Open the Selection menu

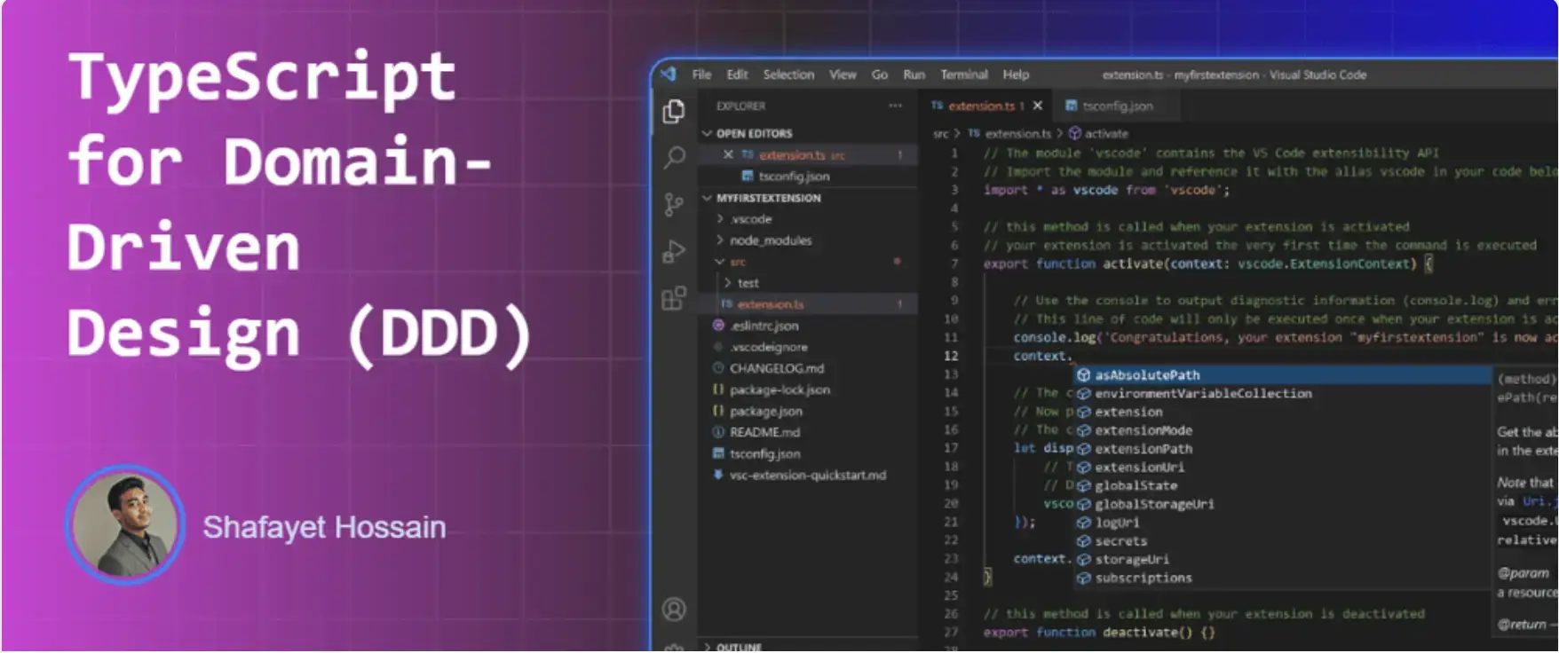click(788, 75)
